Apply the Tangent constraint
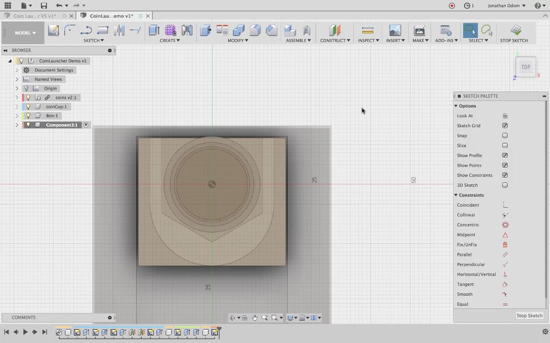Screen dimensions: 550x343 pyautogui.click(x=505, y=285)
